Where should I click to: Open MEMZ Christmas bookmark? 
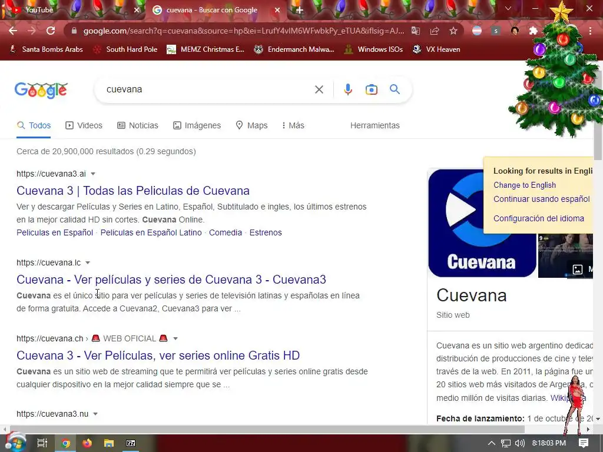206,49
